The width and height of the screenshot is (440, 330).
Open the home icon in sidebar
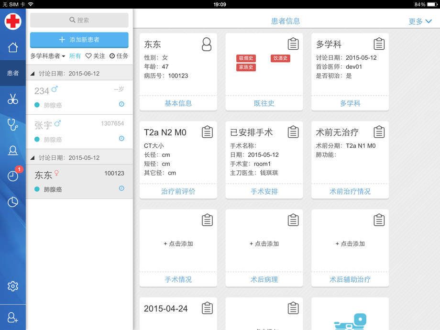tap(13, 47)
